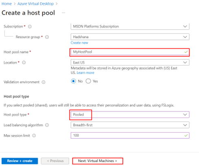This screenshot has width=199, height=166.
Task: Select No for Validation environment
Action: tap(73, 81)
